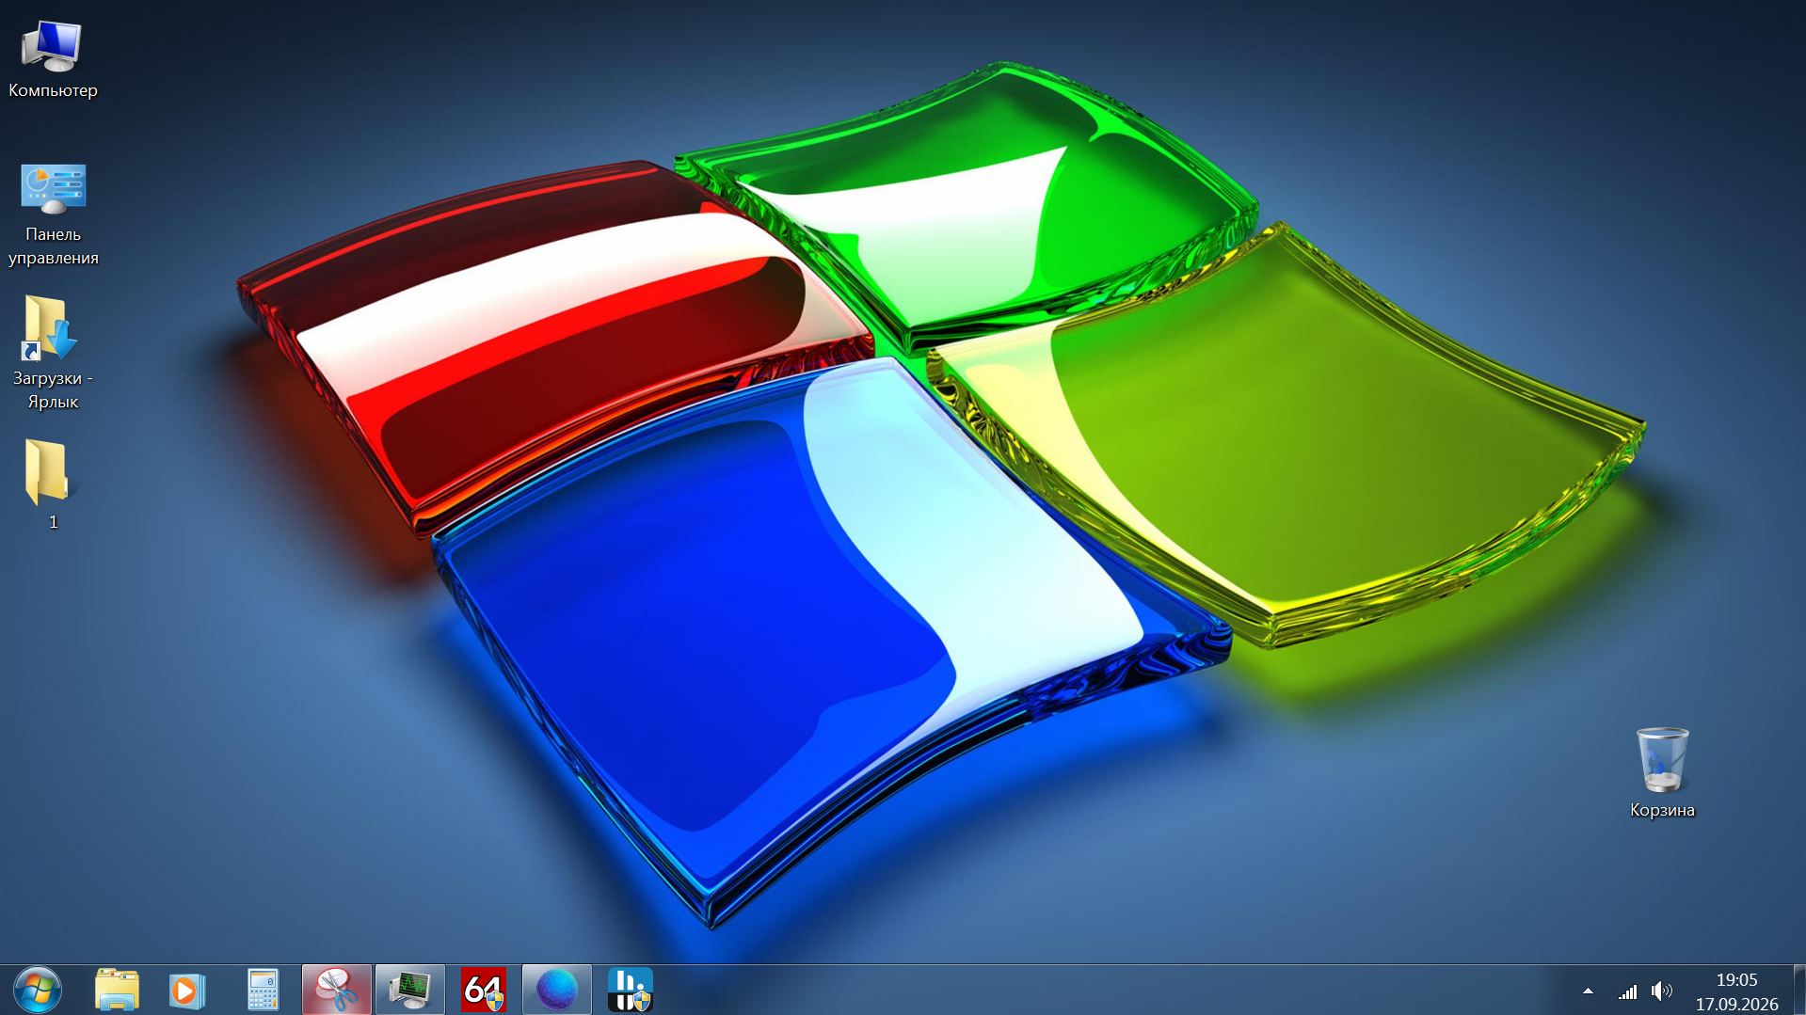
Task: Click empty area of the taskbar
Action: [1111, 990]
